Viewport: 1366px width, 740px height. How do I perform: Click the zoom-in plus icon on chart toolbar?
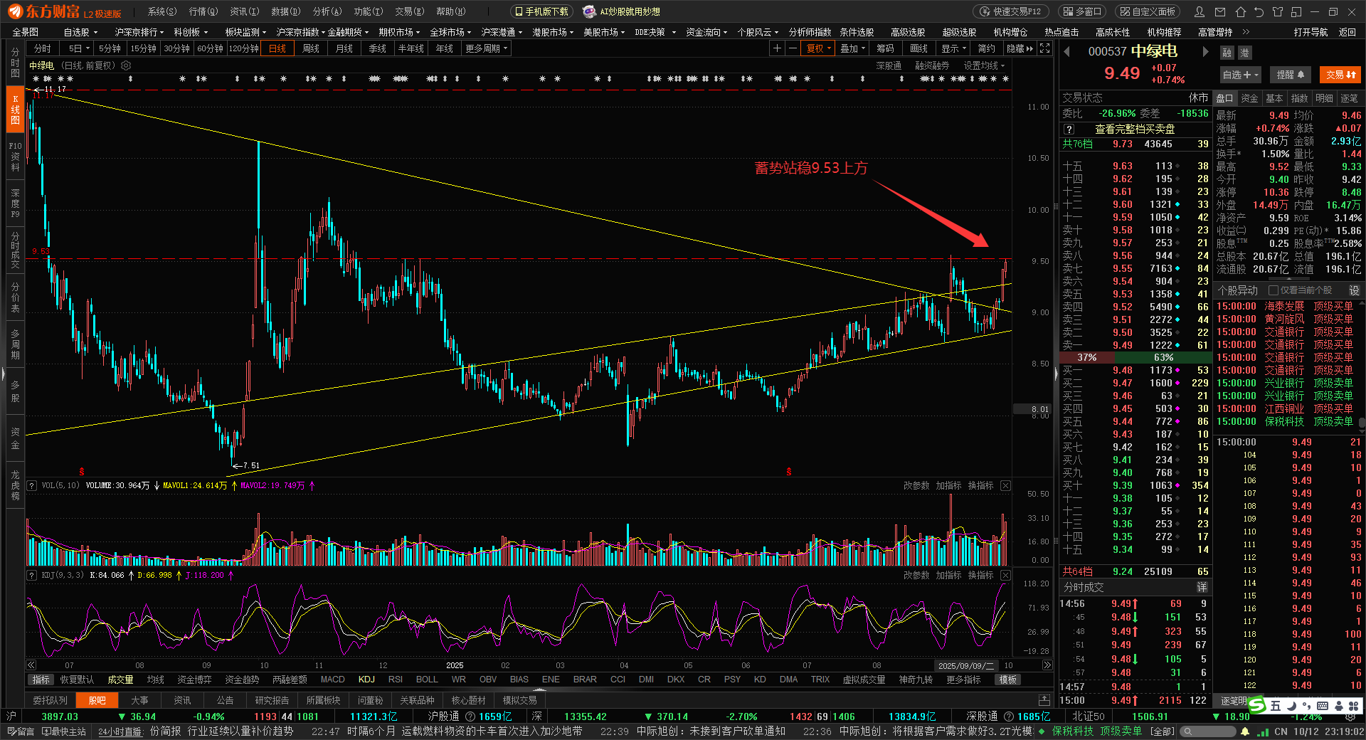click(777, 48)
